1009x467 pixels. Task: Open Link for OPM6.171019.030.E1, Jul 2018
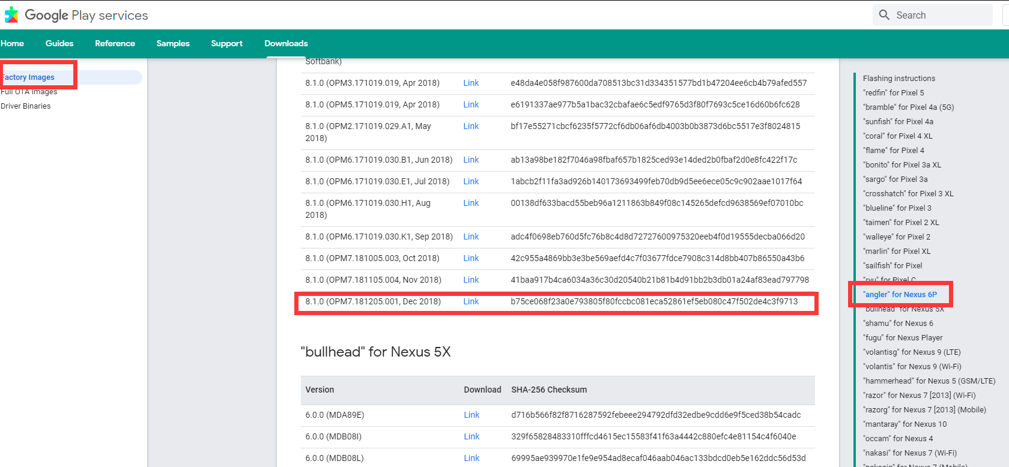tap(471, 181)
